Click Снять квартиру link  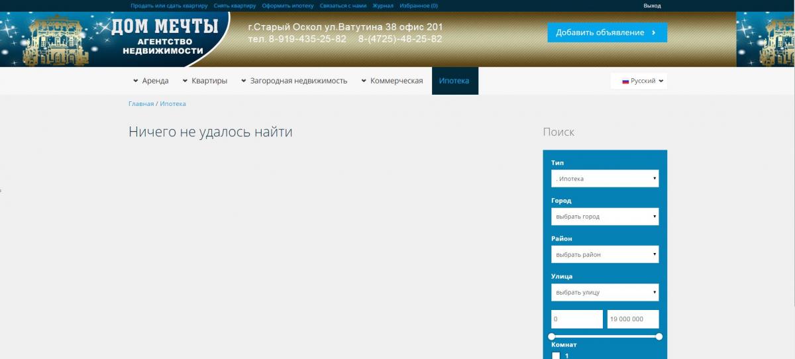coord(235,5)
